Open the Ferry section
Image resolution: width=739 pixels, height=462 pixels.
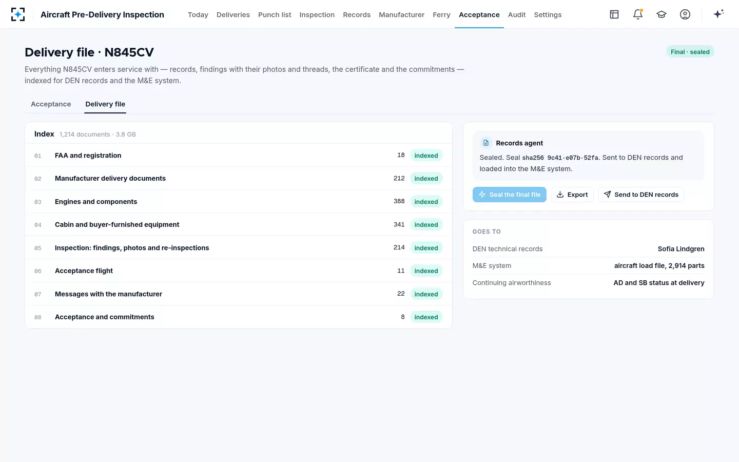coord(442,15)
